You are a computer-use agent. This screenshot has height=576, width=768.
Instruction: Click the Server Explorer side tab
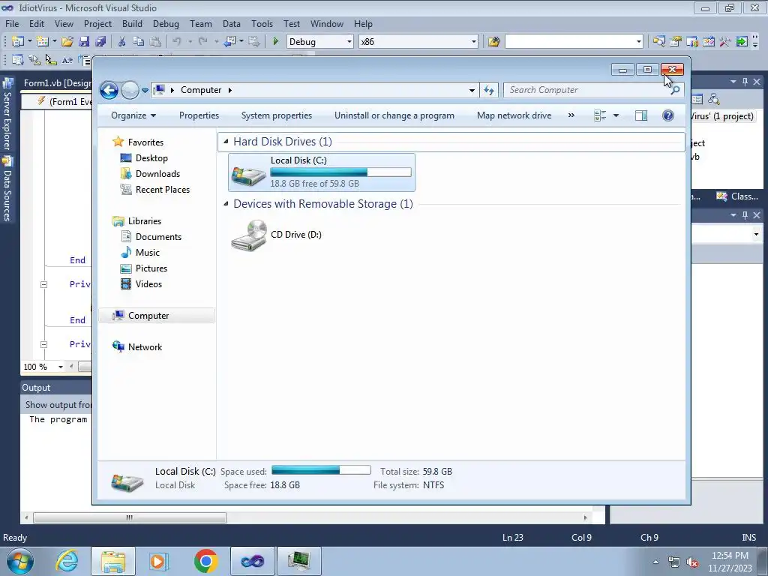[x=7, y=115]
